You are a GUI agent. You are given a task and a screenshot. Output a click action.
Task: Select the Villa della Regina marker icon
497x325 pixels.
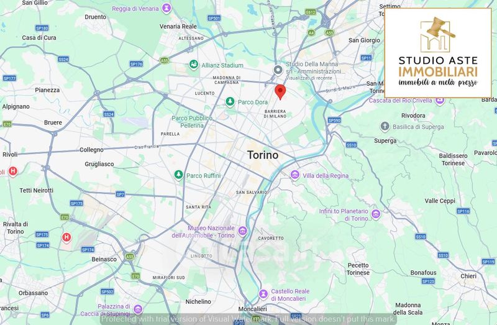click(294, 175)
